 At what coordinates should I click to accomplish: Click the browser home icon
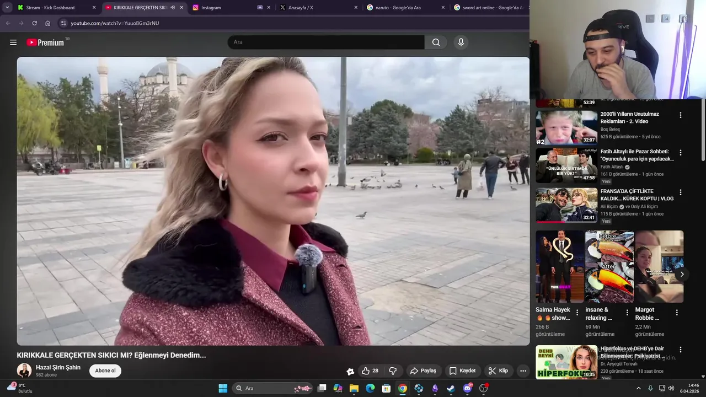[48, 23]
